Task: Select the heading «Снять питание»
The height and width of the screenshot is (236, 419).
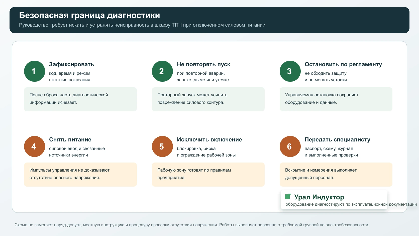Action: pyautogui.click(x=70, y=139)
